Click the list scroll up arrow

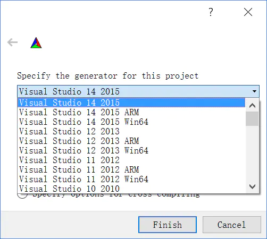point(252,106)
